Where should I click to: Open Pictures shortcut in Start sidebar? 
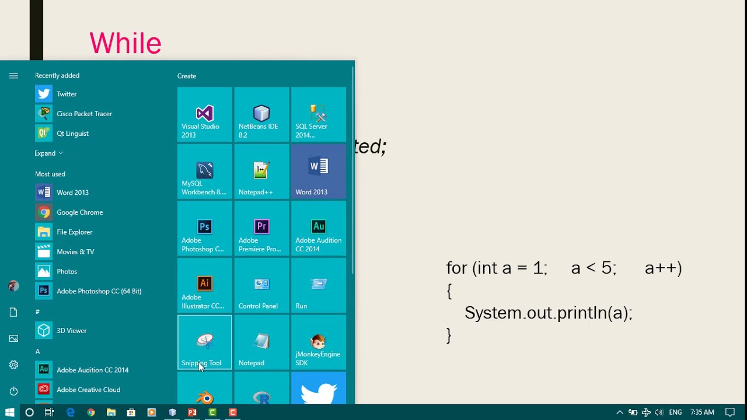[x=13, y=338]
